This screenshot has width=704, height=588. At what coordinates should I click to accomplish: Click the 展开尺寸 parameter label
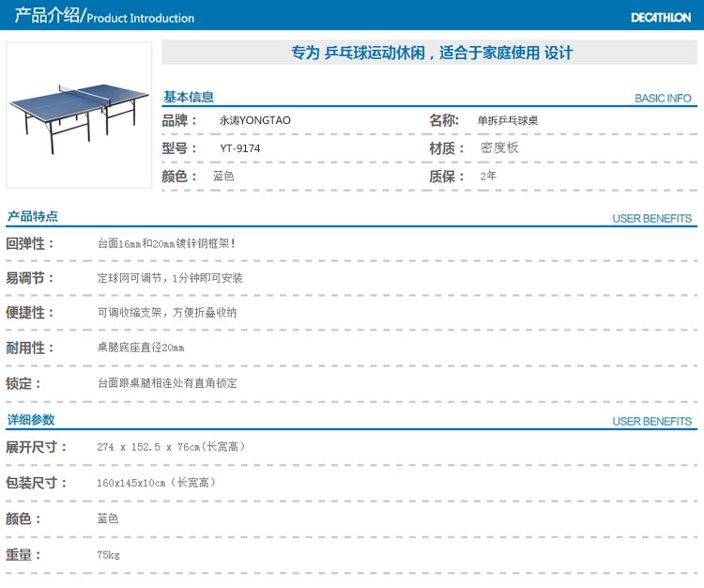[x=37, y=447]
